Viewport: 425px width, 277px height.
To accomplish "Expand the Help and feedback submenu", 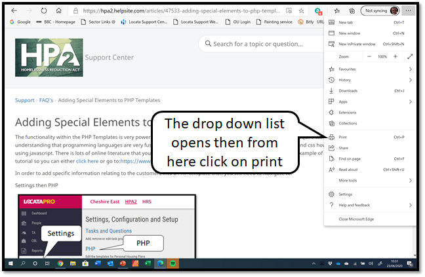I will point(370,205).
